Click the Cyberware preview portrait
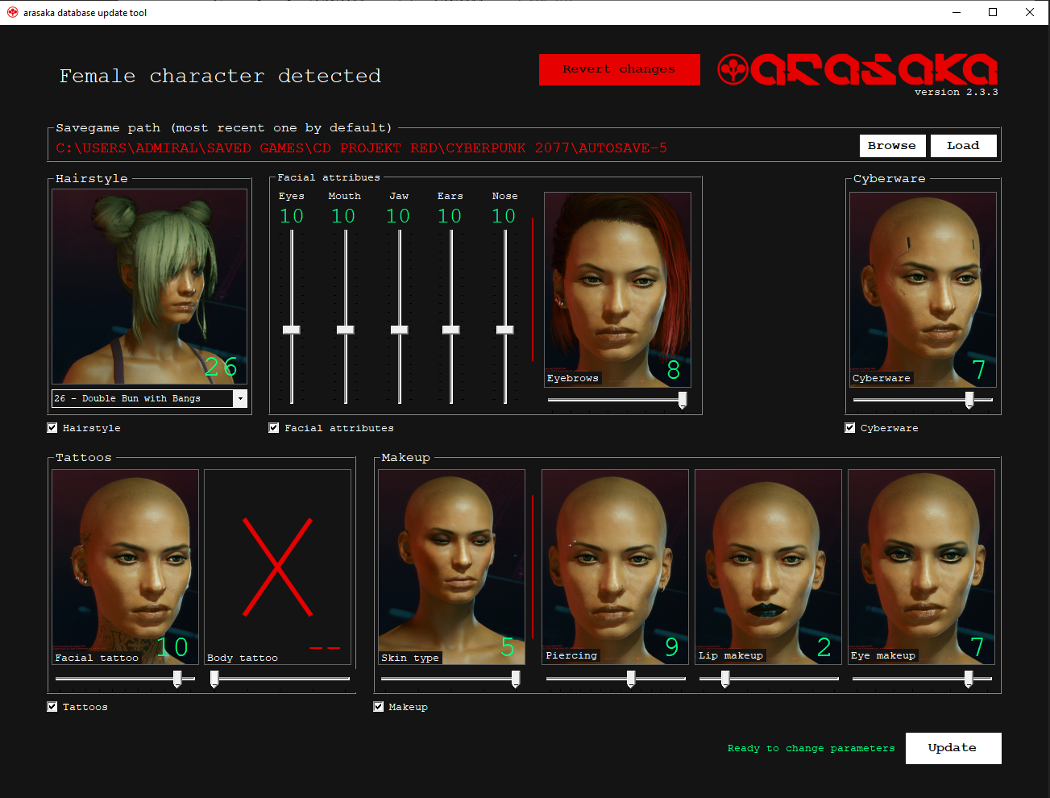The height and width of the screenshot is (798, 1050). pyautogui.click(x=923, y=289)
